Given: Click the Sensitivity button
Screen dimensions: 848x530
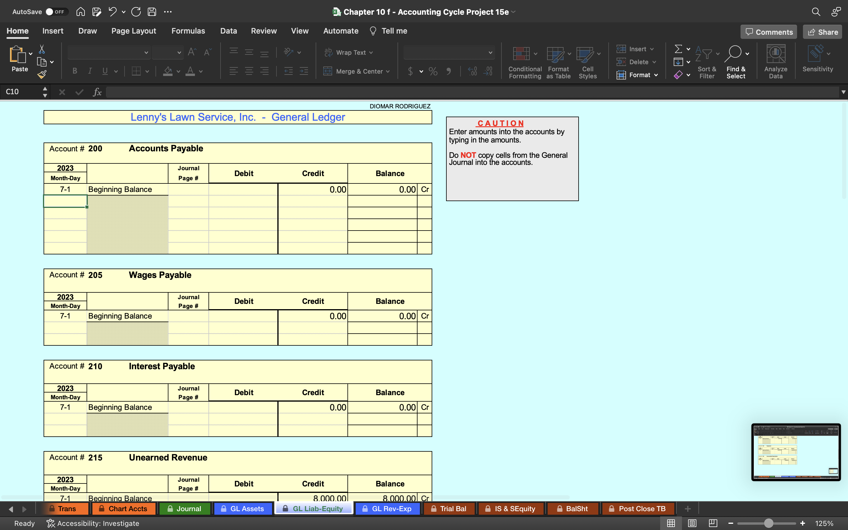Looking at the screenshot, I should 818,59.
